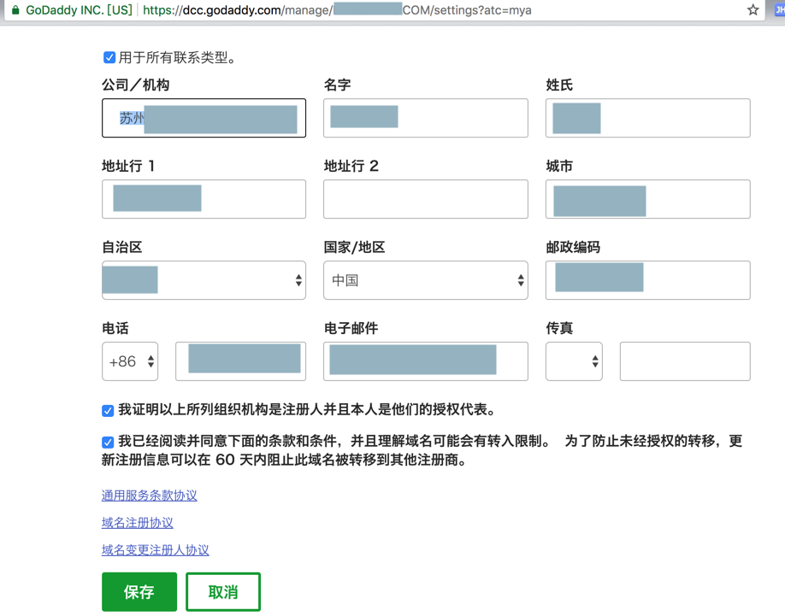Toggle the 用于所有联系类型 checkbox
The image size is (785, 616).
[x=109, y=58]
